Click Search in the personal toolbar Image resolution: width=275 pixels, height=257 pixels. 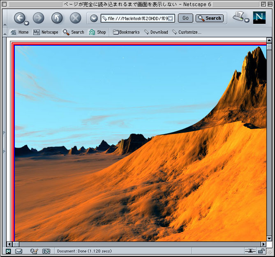click(74, 32)
